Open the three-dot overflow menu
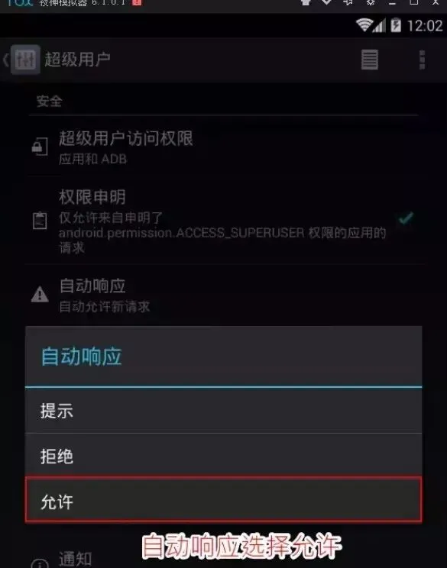 [422, 60]
